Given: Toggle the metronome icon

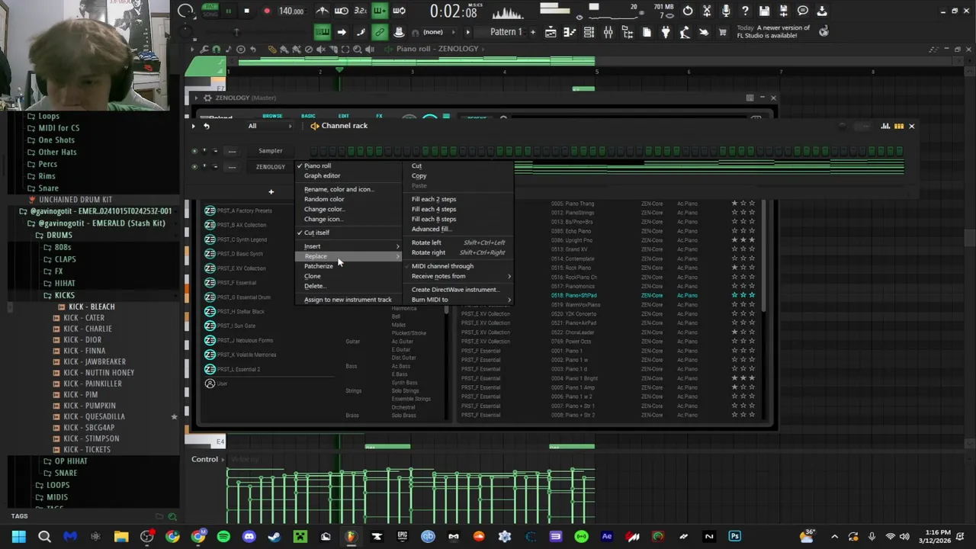Looking at the screenshot, I should 323,11.
